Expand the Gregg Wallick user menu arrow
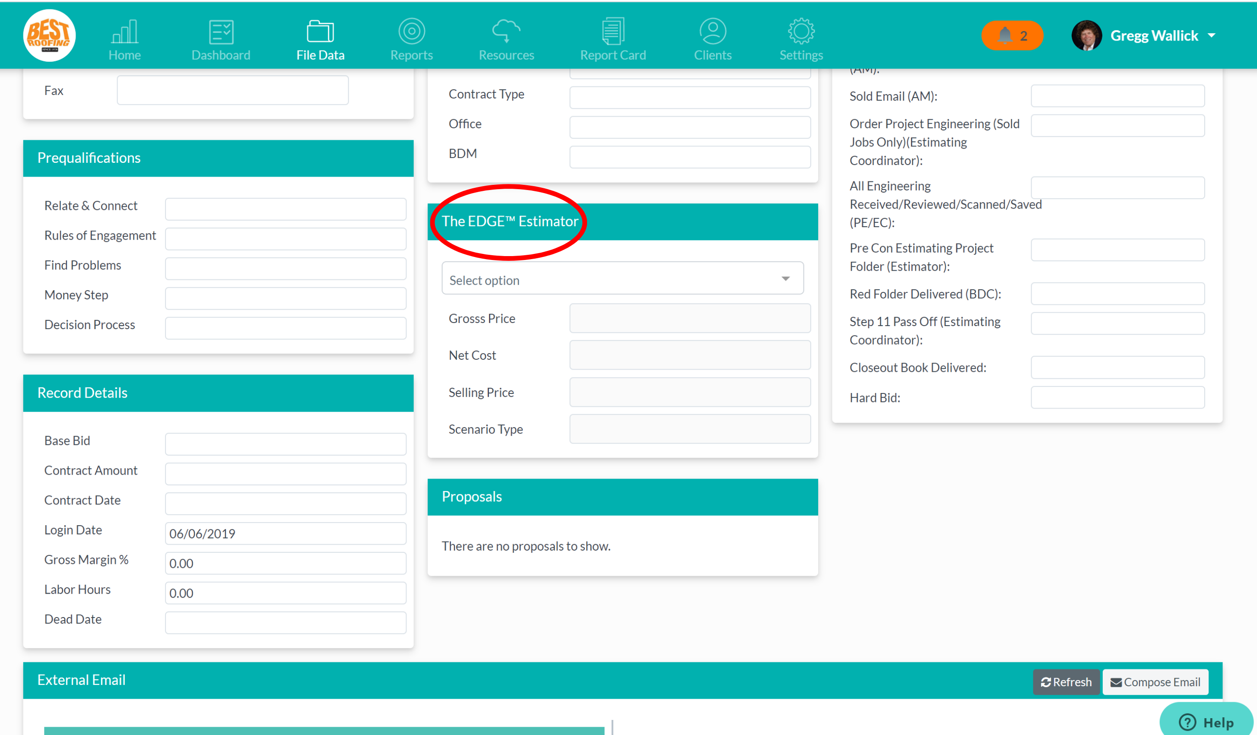1257x735 pixels. (1212, 36)
